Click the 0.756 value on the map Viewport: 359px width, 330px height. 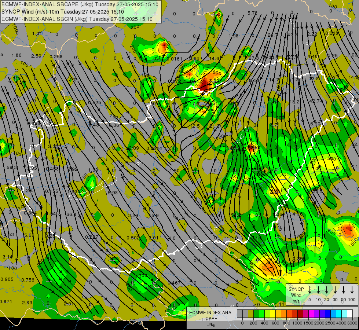(x=28, y=280)
